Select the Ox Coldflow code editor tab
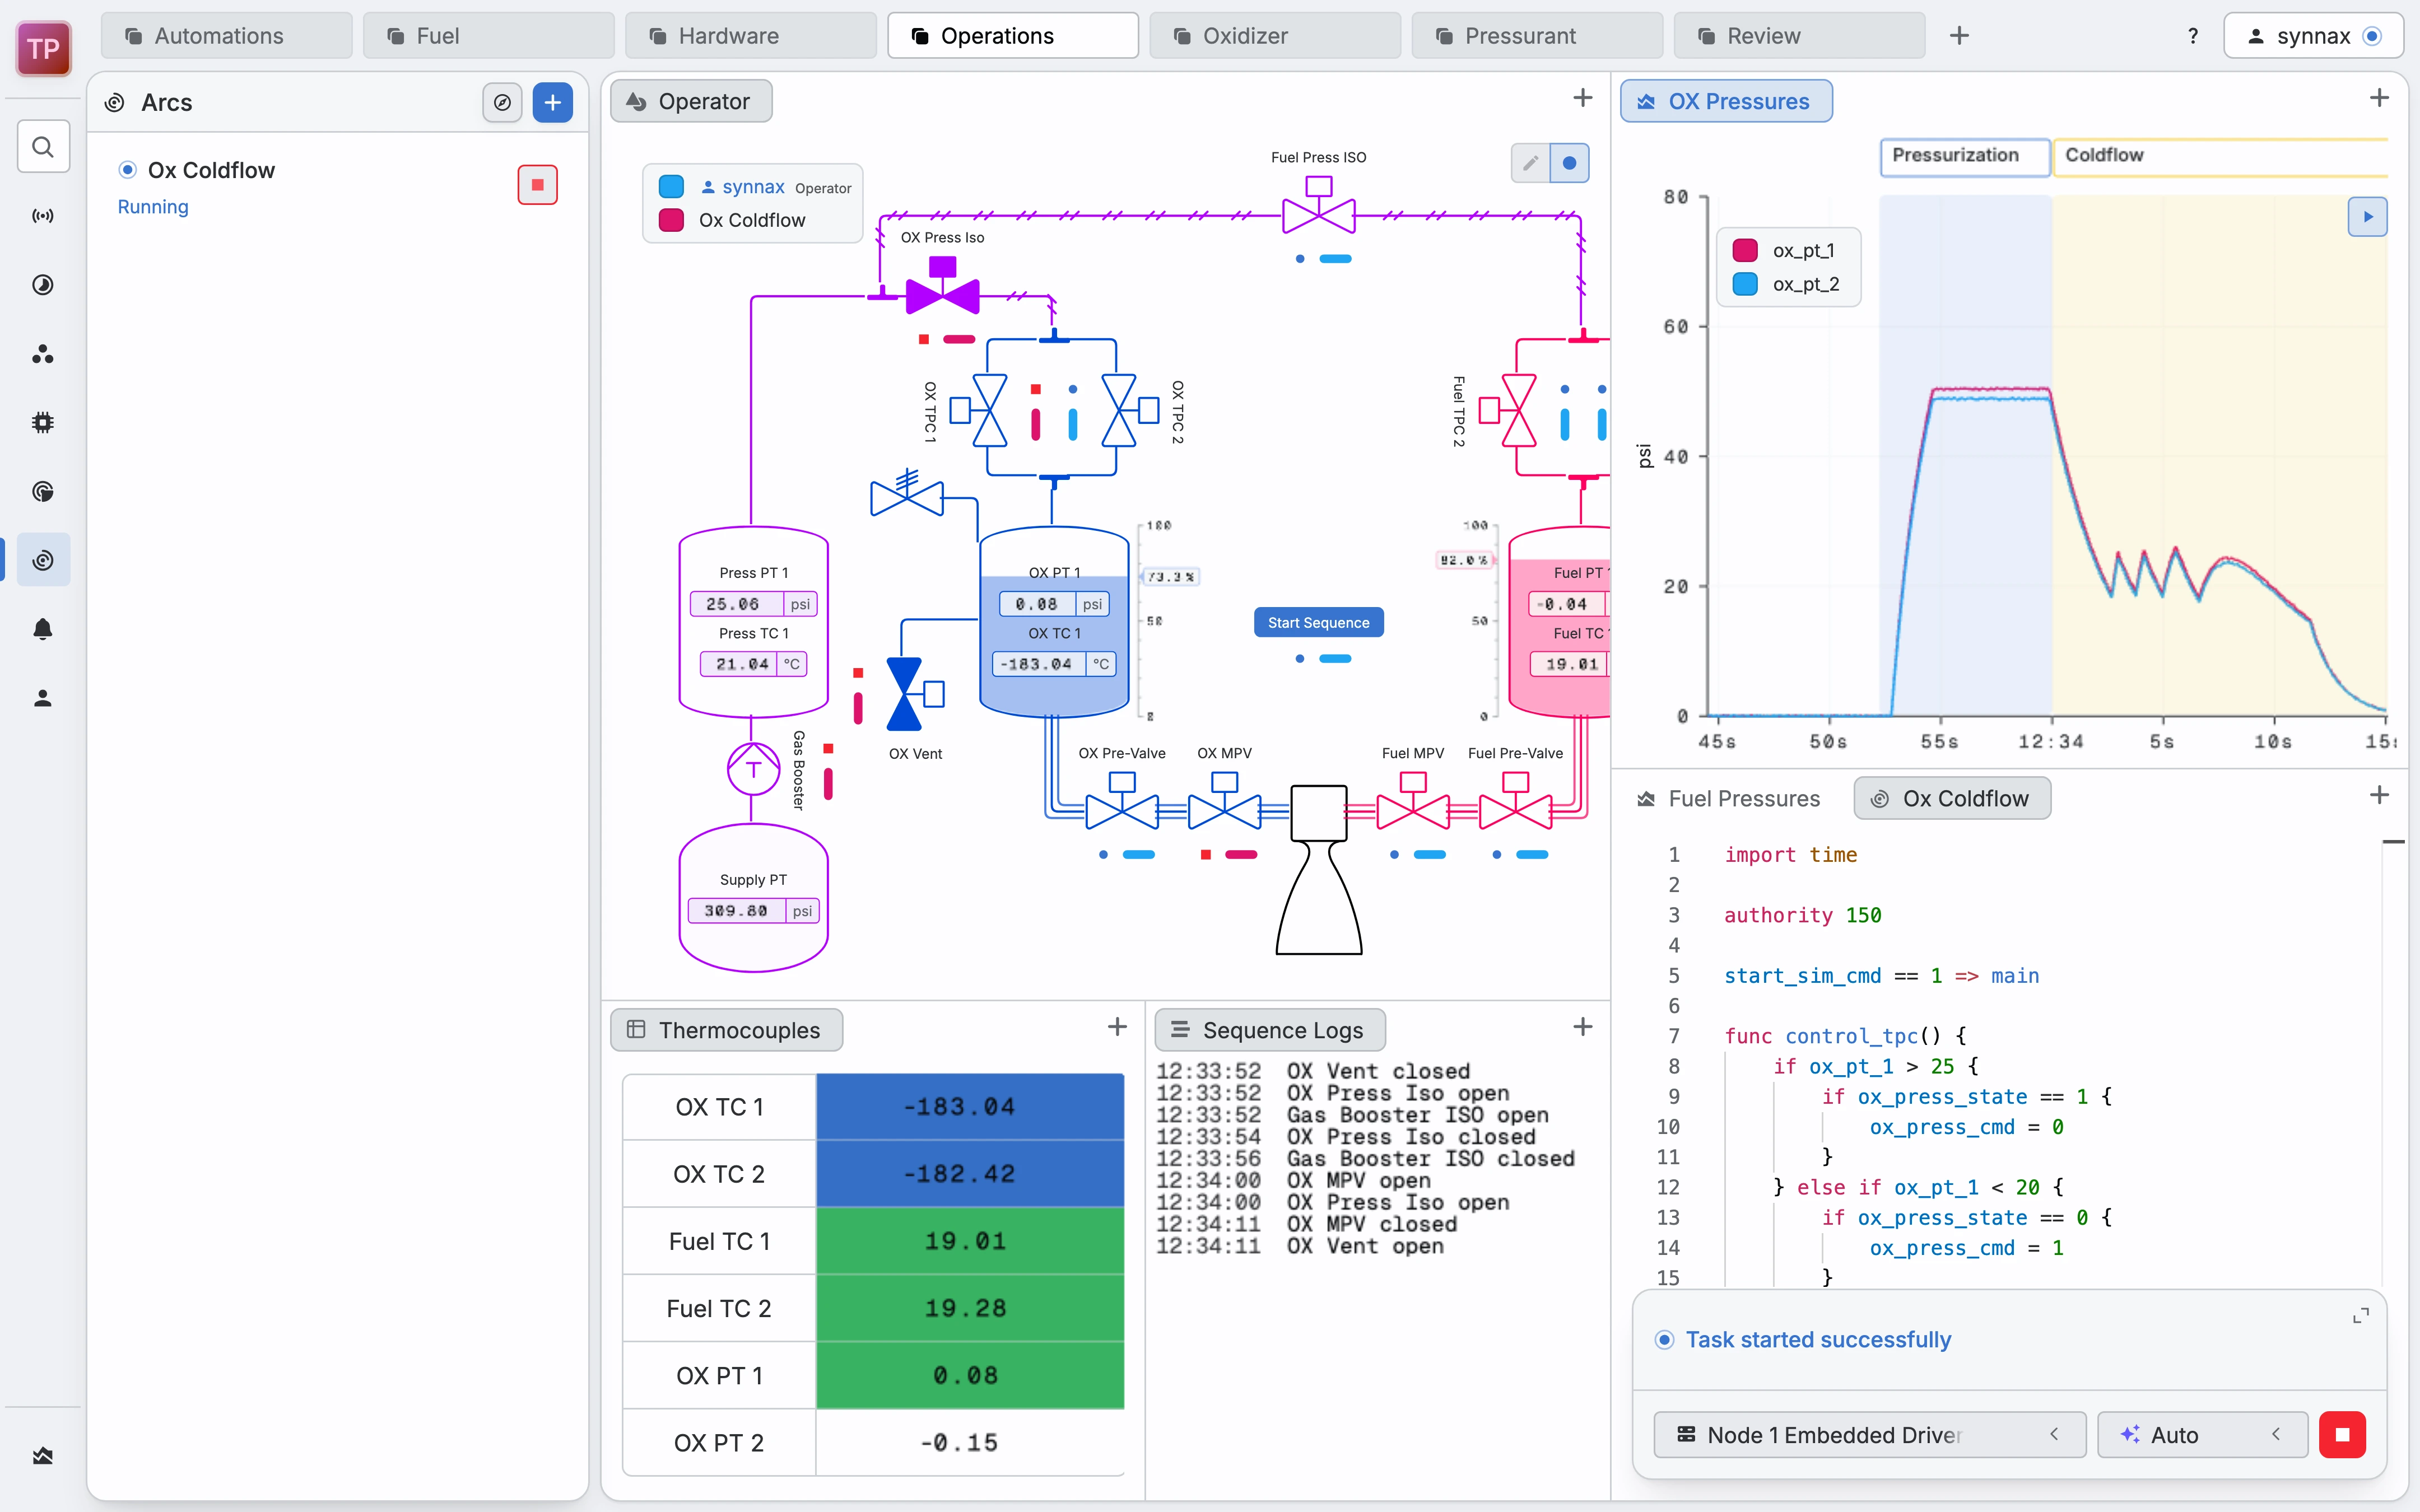2420x1512 pixels. tap(1951, 798)
